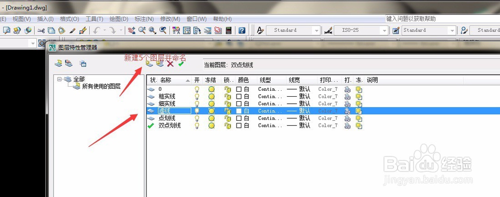Click New Layer Frozen in All Viewports icon
Viewport: 500px width, 197px height.
(160, 63)
